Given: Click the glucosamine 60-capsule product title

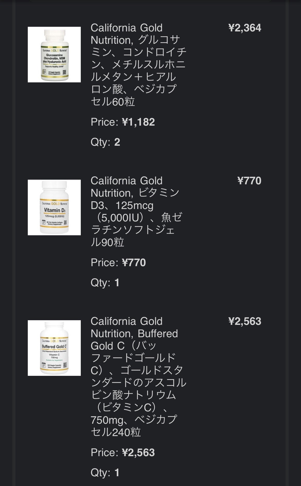Looking at the screenshot, I should point(138,65).
